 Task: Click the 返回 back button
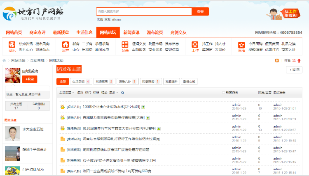294,70
